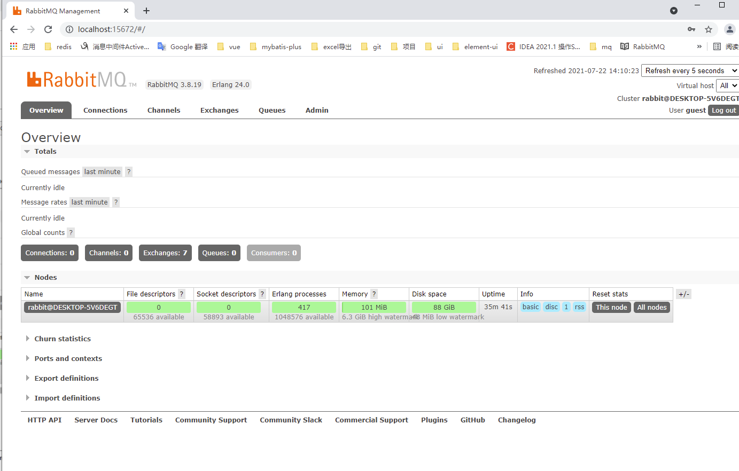Click the Exchanges: 7 count button
This screenshot has width=739, height=471.
[x=165, y=253]
